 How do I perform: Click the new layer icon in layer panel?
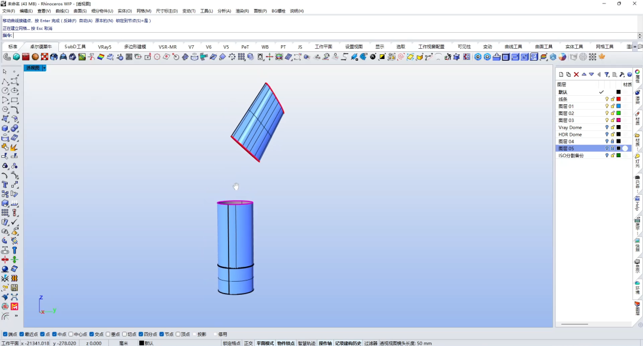point(561,74)
